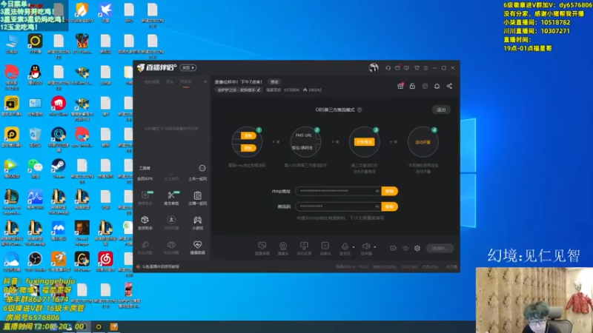Open the hamburger menu in title bar
The width and height of the screenshot is (593, 333).
425,68
